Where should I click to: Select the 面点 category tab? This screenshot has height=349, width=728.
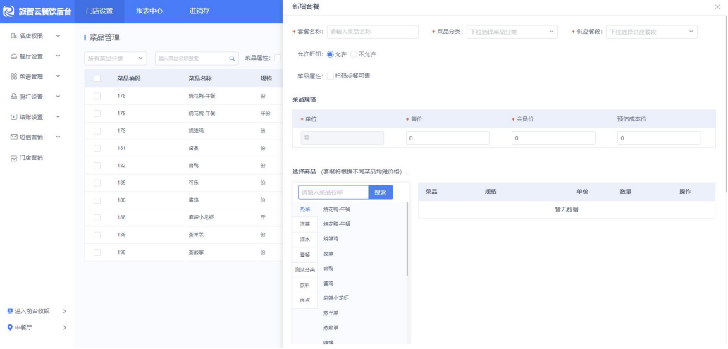305,300
